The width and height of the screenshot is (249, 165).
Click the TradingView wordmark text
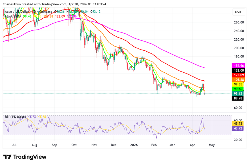point(29,157)
